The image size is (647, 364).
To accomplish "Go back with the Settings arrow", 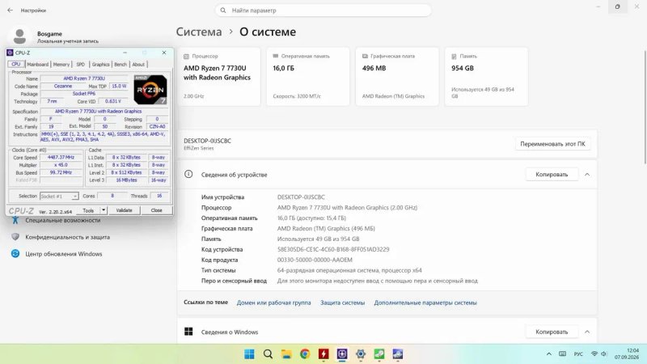I will (x=11, y=11).
